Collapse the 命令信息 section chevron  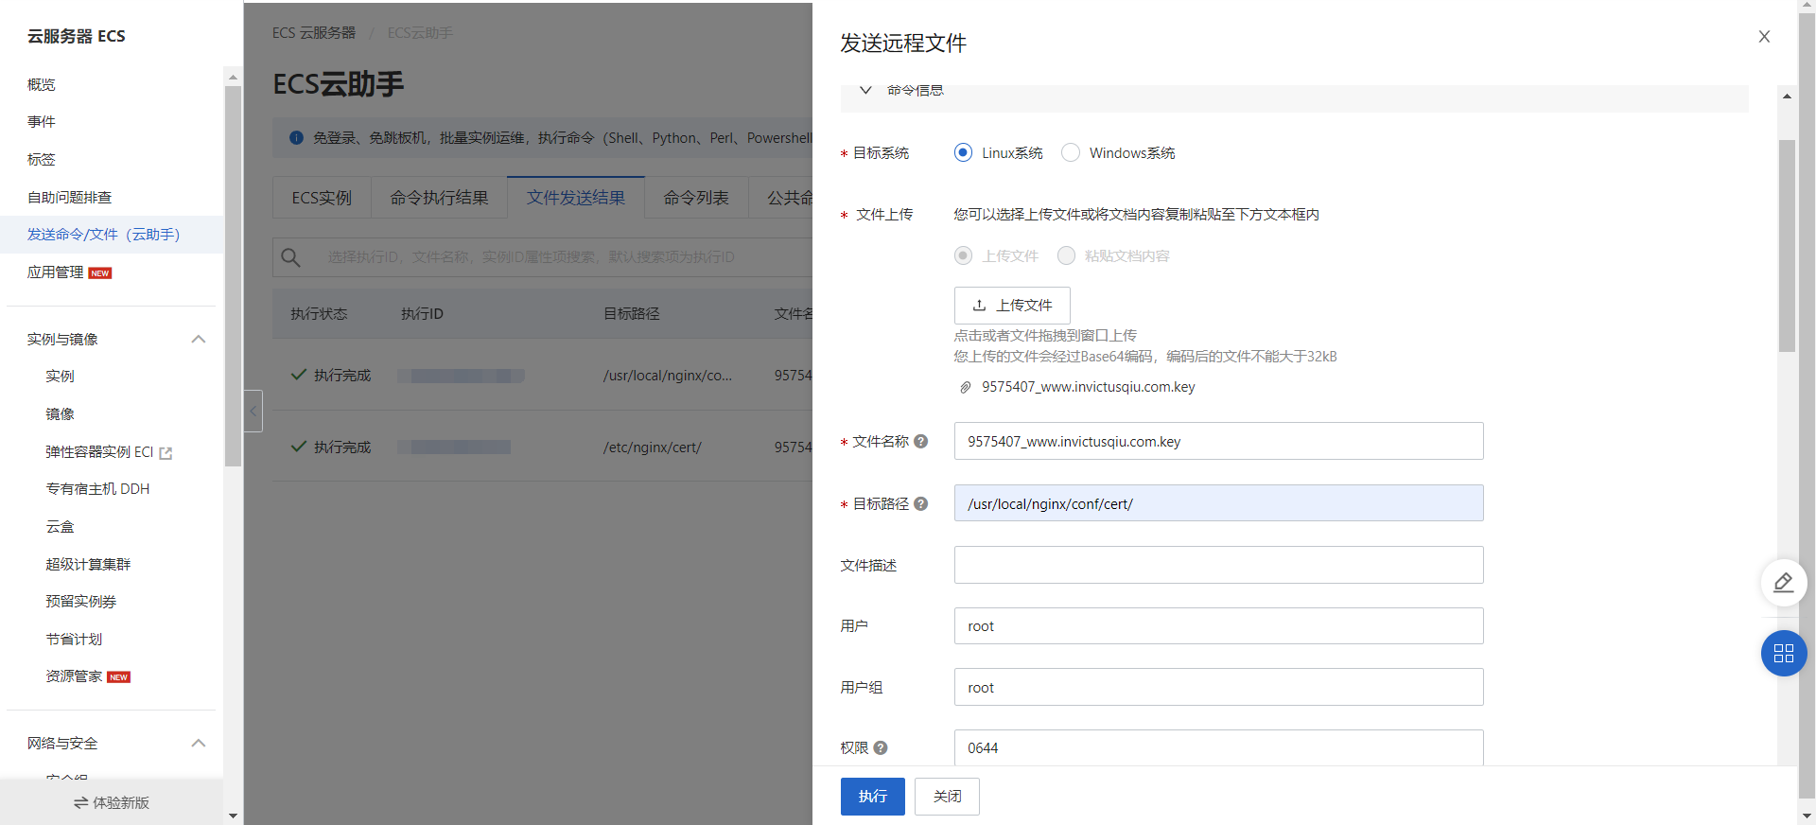(x=865, y=91)
